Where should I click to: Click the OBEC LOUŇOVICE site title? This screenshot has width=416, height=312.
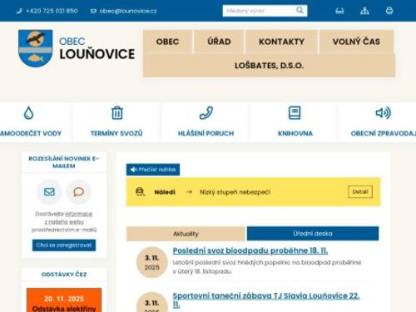coord(97,48)
